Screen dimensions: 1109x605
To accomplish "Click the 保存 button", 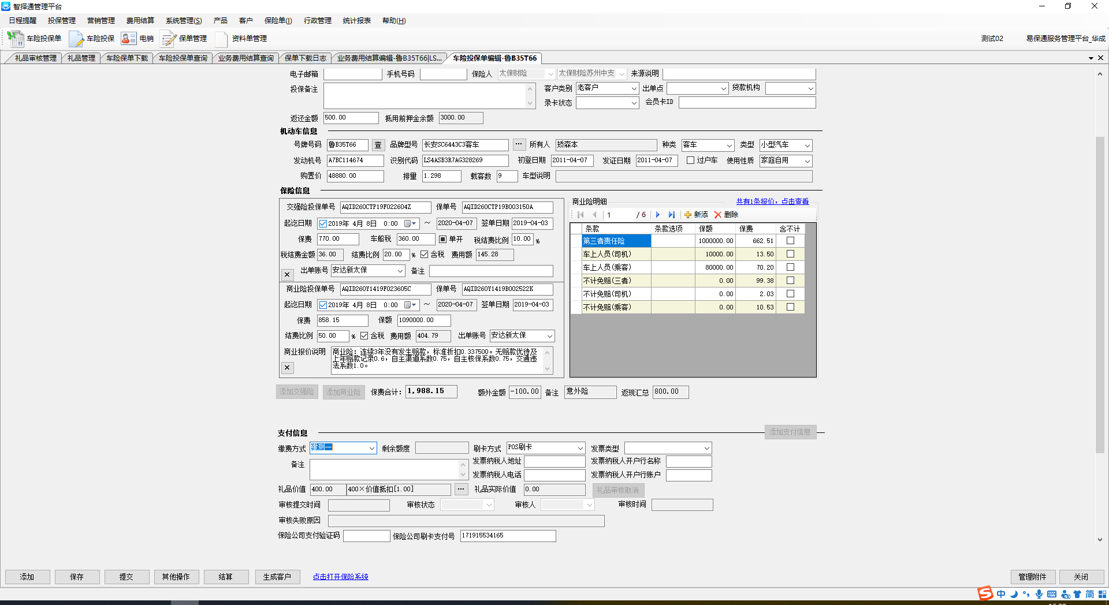I will coord(77,577).
